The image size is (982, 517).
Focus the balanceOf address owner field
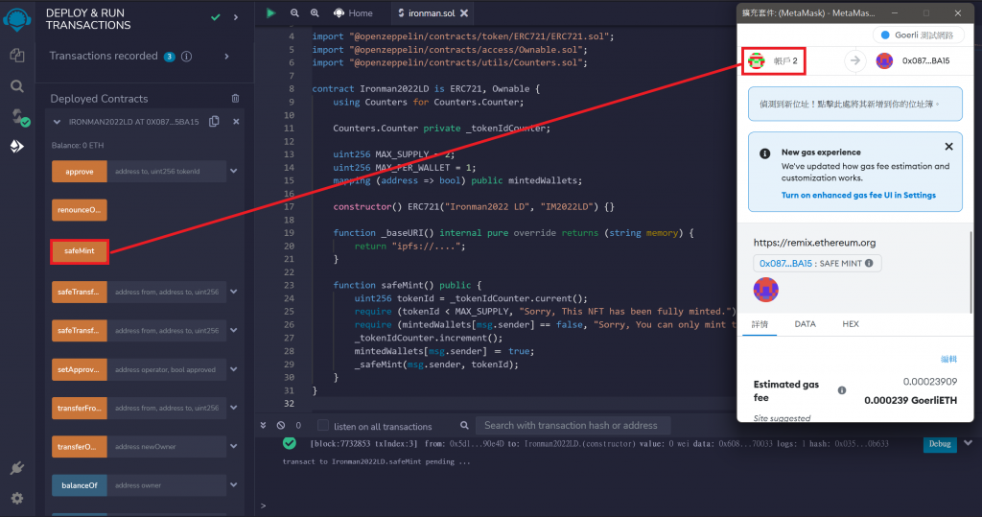pos(167,485)
